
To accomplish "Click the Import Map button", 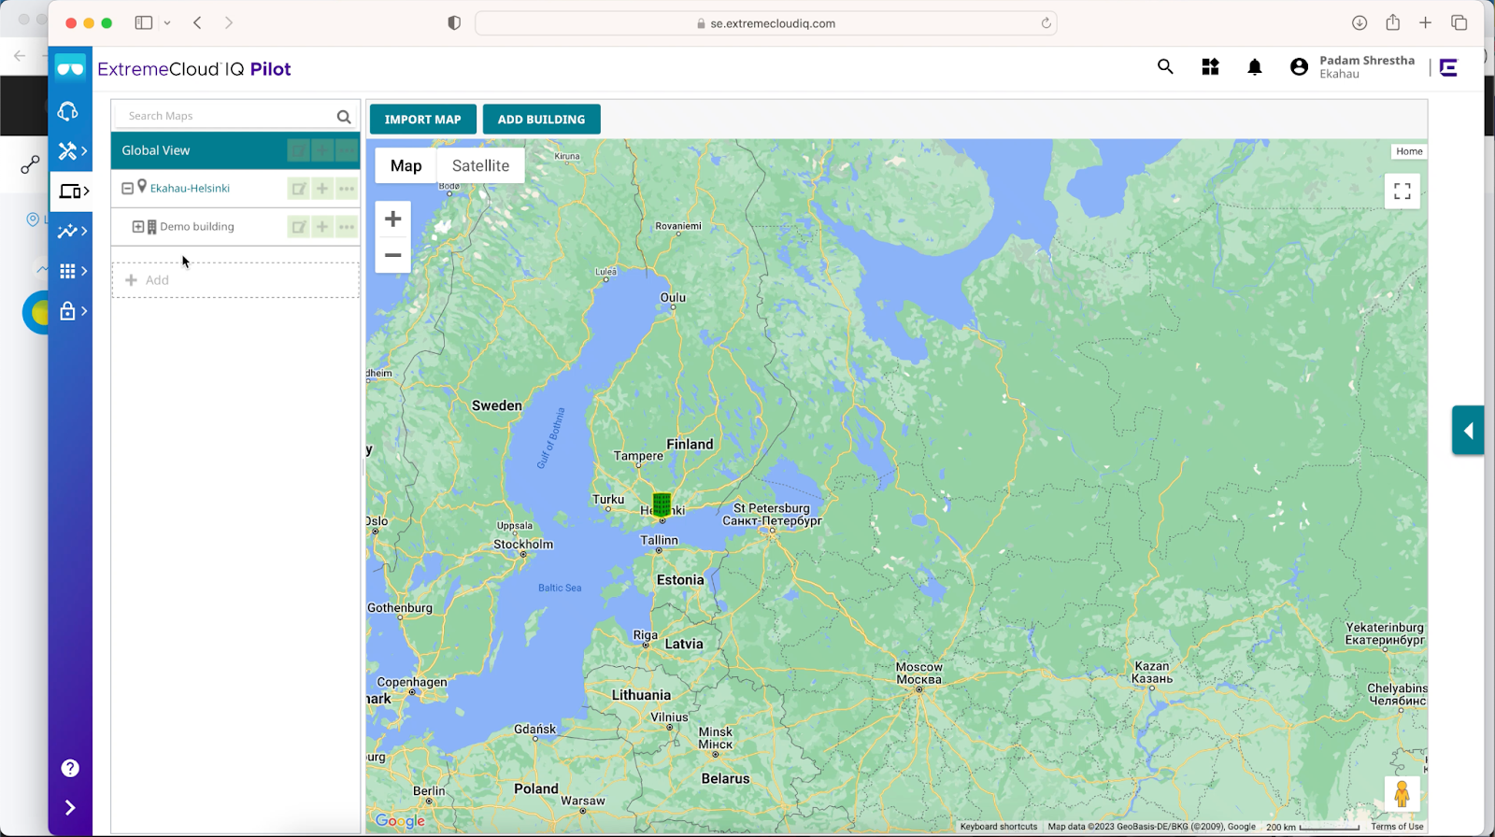I will (x=422, y=120).
